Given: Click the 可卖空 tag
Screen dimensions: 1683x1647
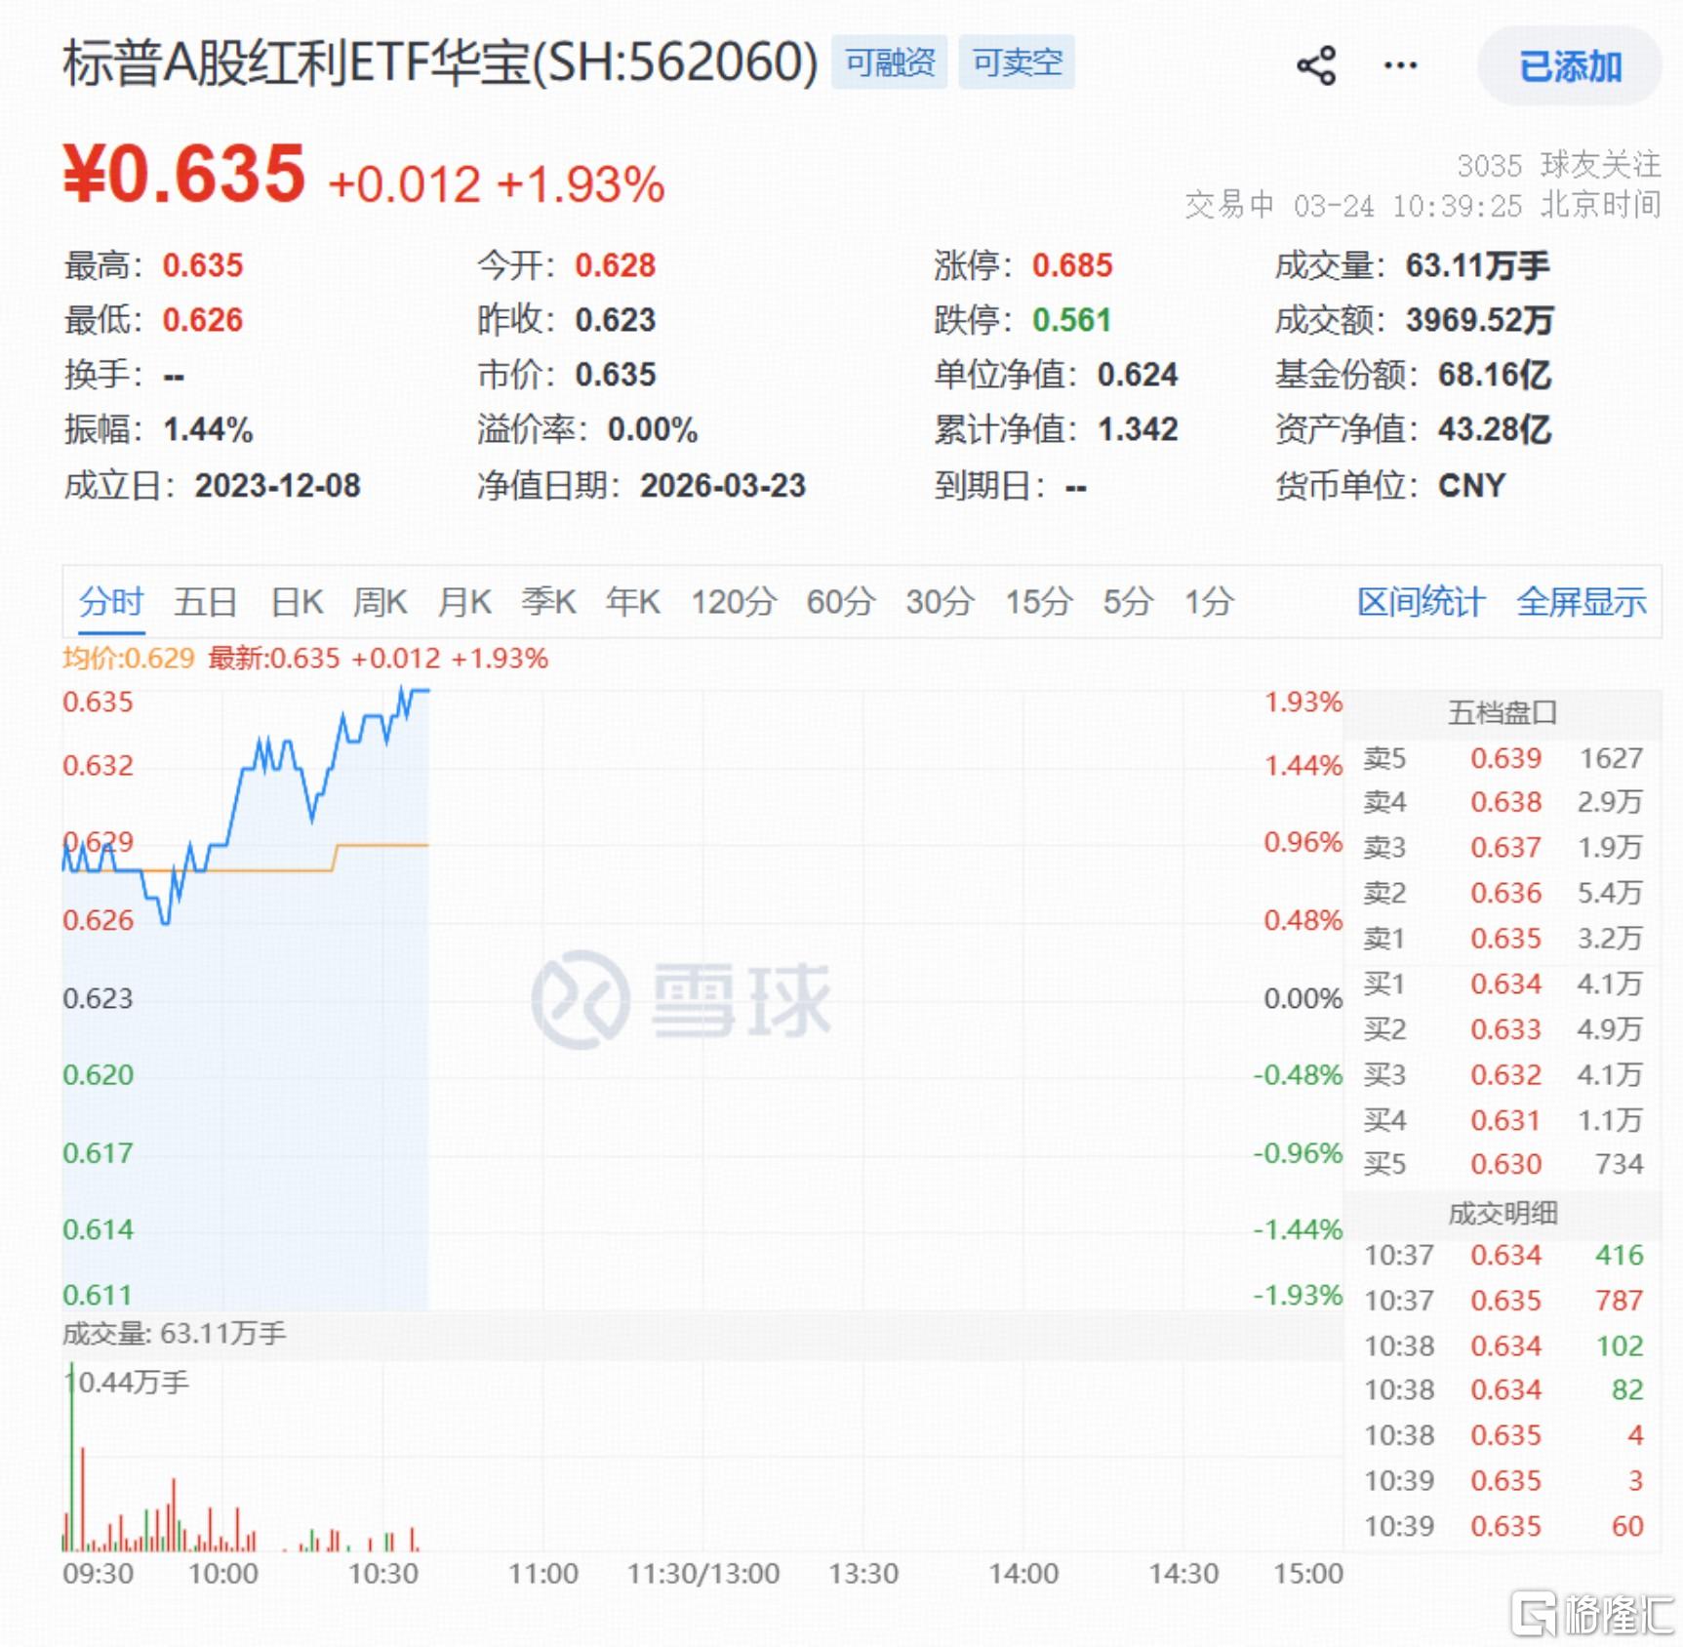Looking at the screenshot, I should (1017, 62).
